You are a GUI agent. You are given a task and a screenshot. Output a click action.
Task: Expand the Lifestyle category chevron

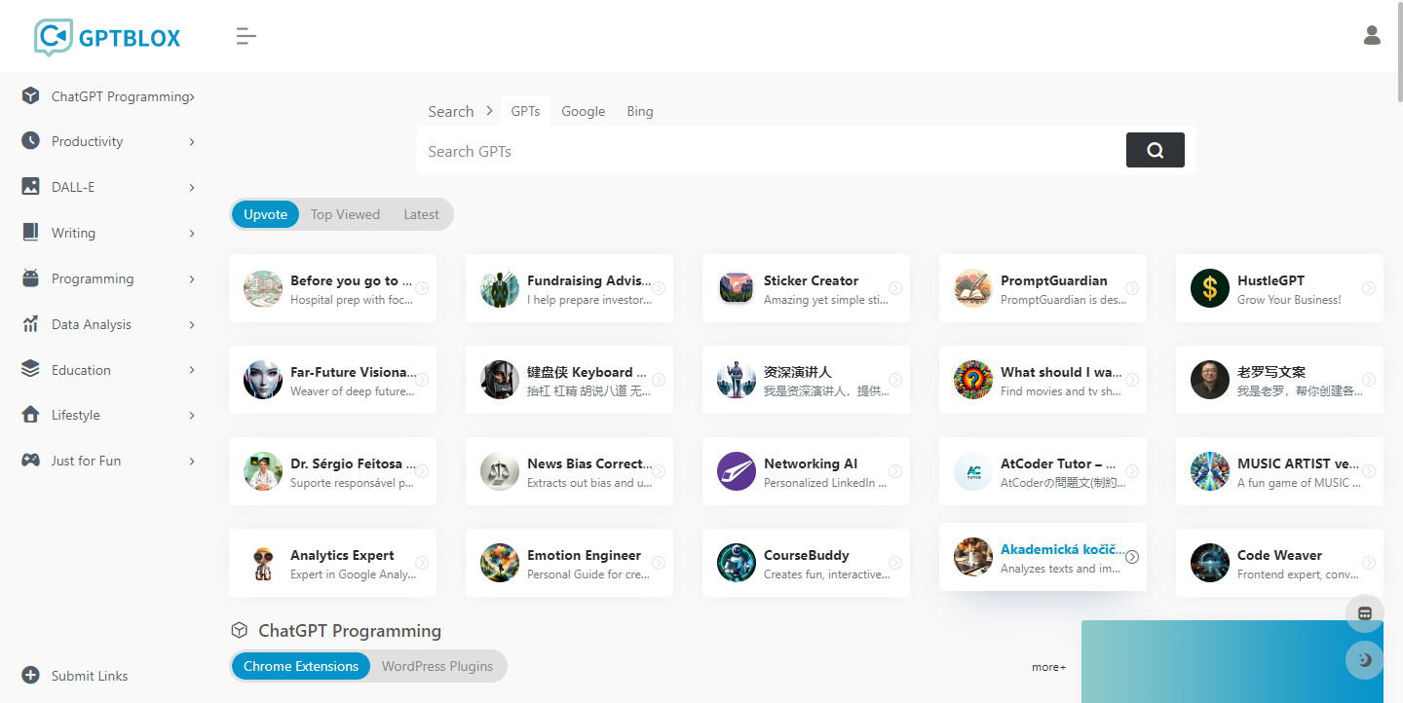pos(192,416)
